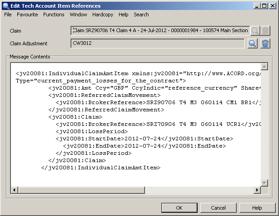
Task: Open the File menu
Action: coord(8,14)
